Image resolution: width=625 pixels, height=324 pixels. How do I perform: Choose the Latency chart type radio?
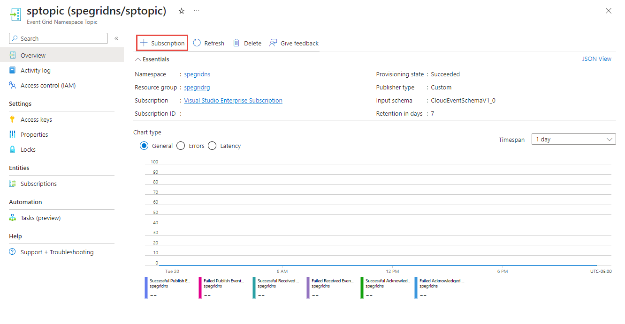[212, 146]
